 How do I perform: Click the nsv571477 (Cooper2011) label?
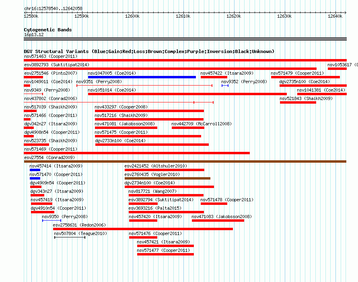[163, 250]
